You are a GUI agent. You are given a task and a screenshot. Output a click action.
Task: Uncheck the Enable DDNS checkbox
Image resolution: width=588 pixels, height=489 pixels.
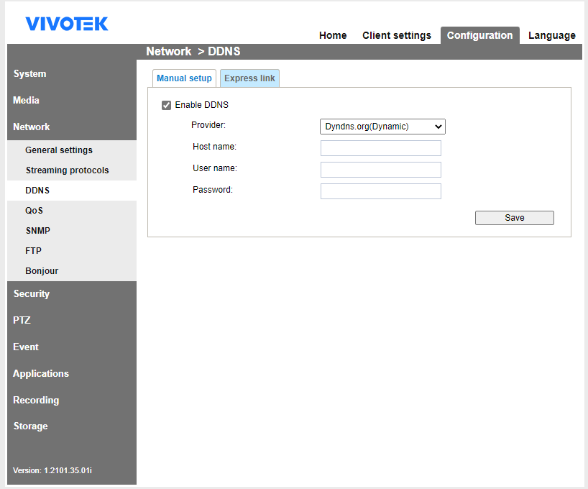(167, 105)
